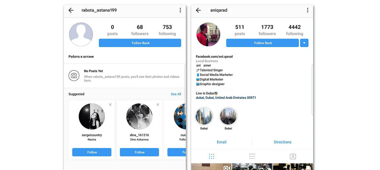Screen dimensions: 380x170
Task: Follow back aniqarad
Action: [262, 43]
